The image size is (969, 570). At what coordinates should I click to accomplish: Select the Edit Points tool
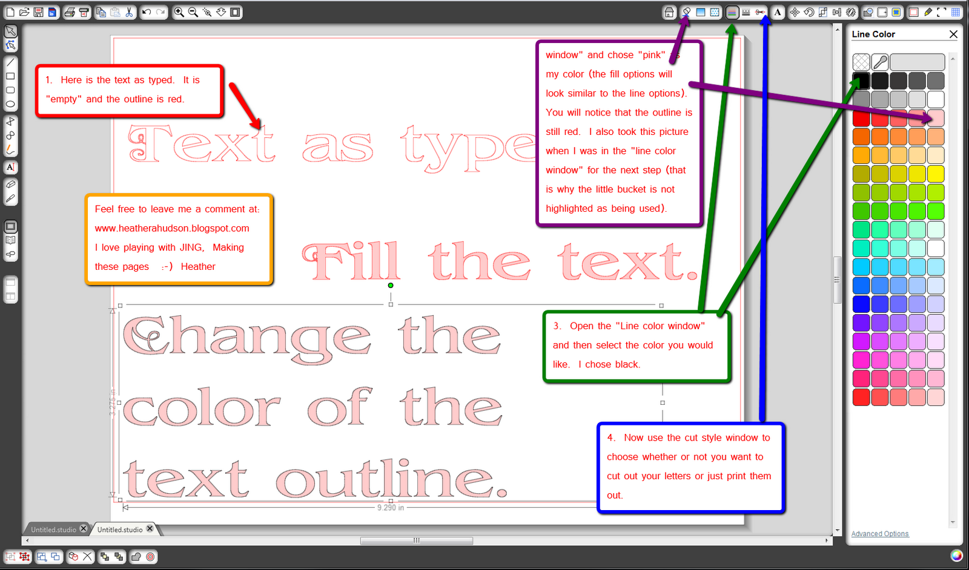(10, 45)
